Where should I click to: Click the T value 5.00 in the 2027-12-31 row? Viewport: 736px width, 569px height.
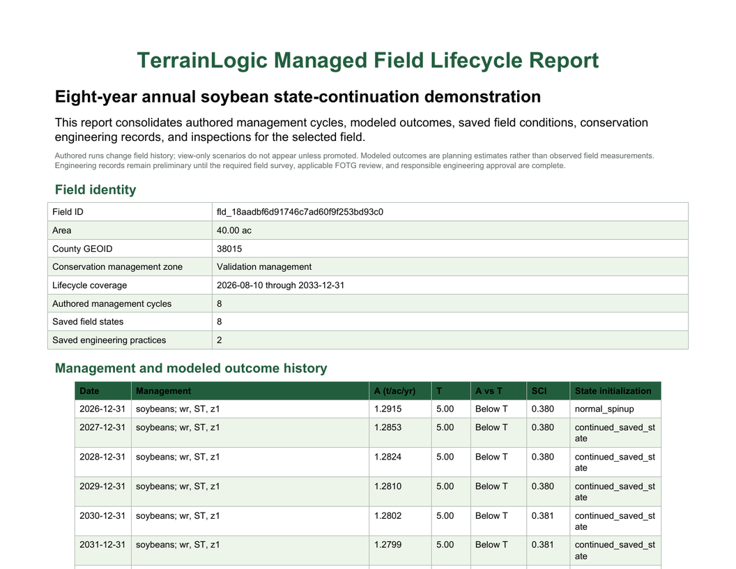tap(445, 427)
